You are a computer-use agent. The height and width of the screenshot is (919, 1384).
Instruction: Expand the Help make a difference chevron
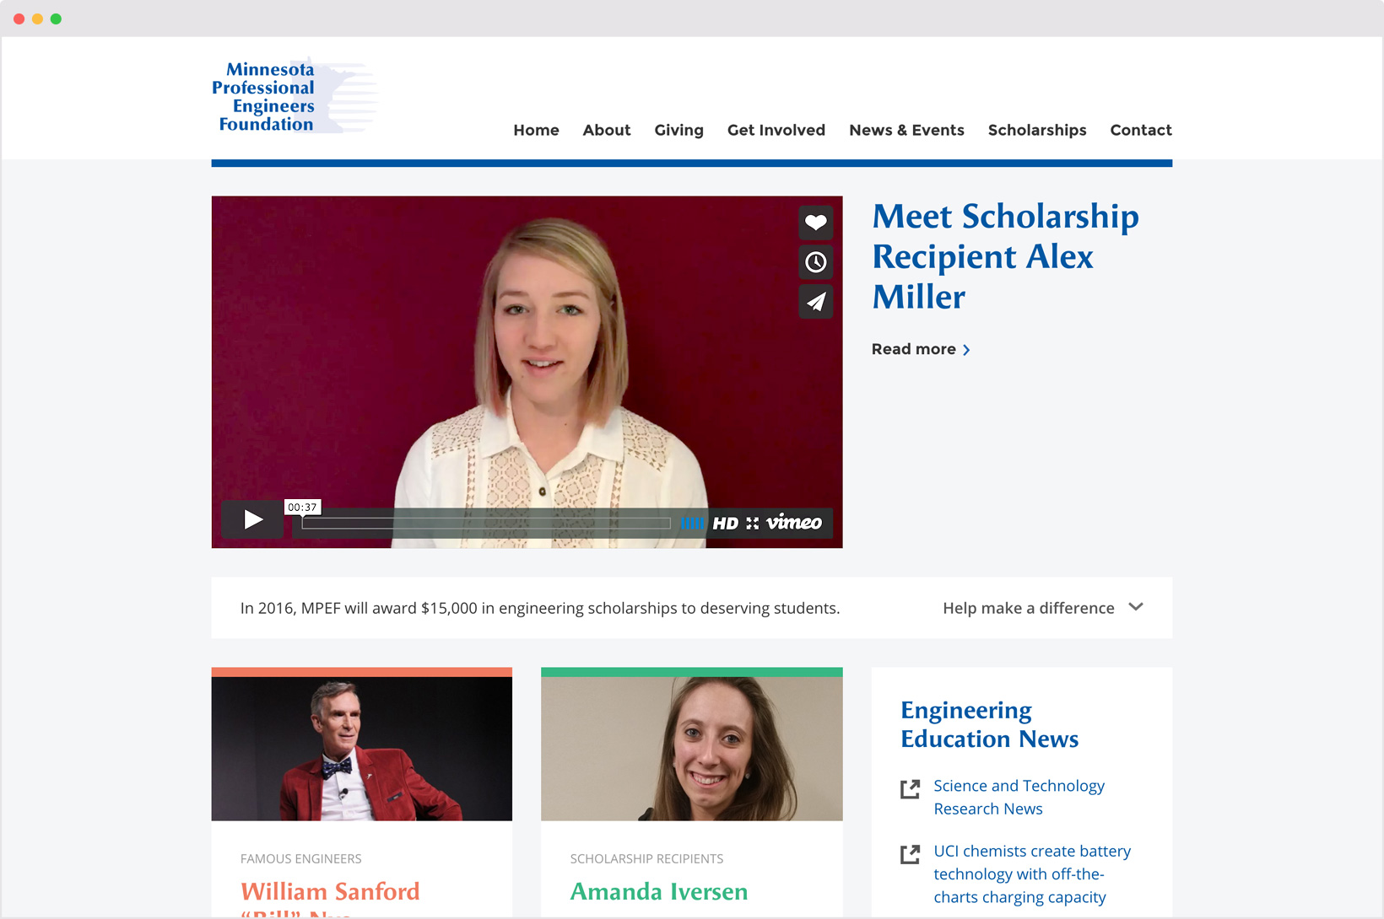(x=1136, y=607)
